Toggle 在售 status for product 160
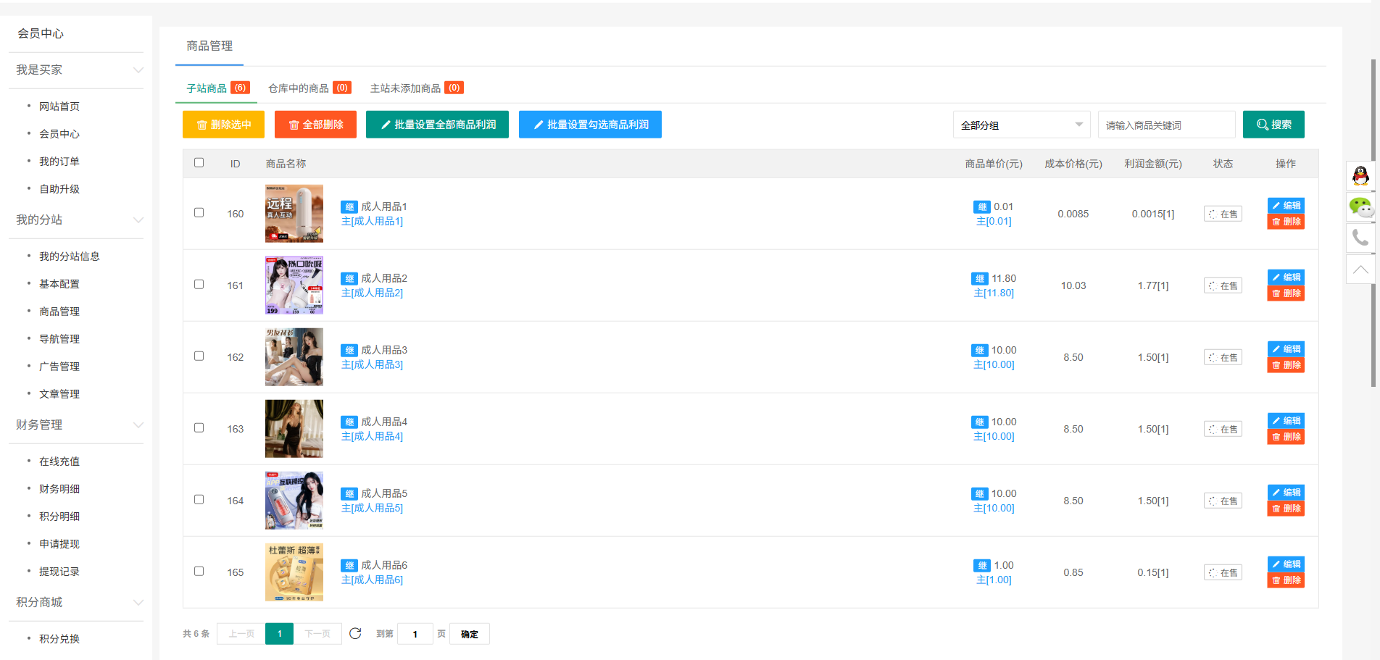The width and height of the screenshot is (1380, 660). point(1223,214)
